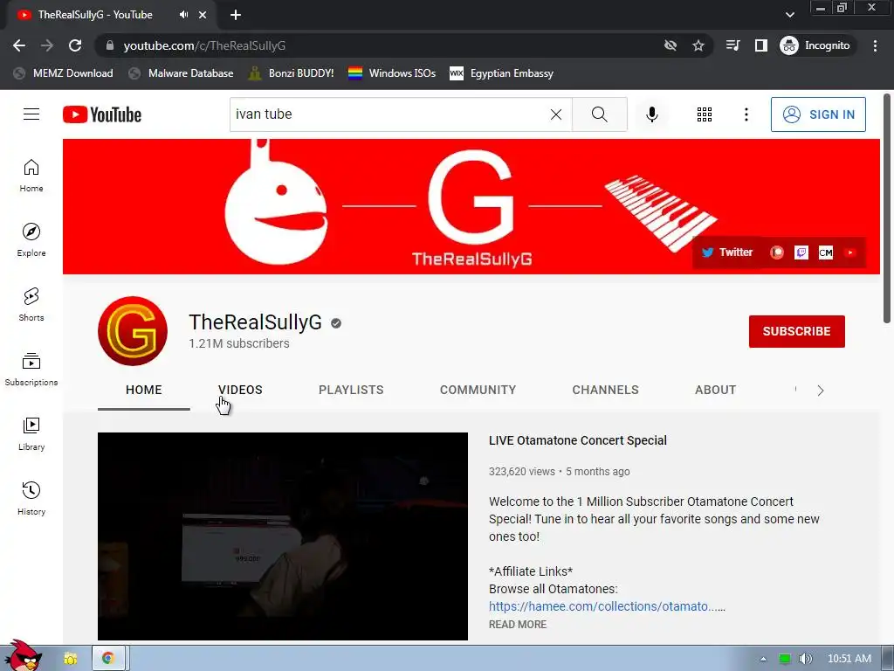
Task: Click the 1.21M subscribers text
Action: (x=239, y=343)
